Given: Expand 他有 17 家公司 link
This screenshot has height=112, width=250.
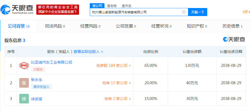Looking at the screenshot, I should 116,83.
